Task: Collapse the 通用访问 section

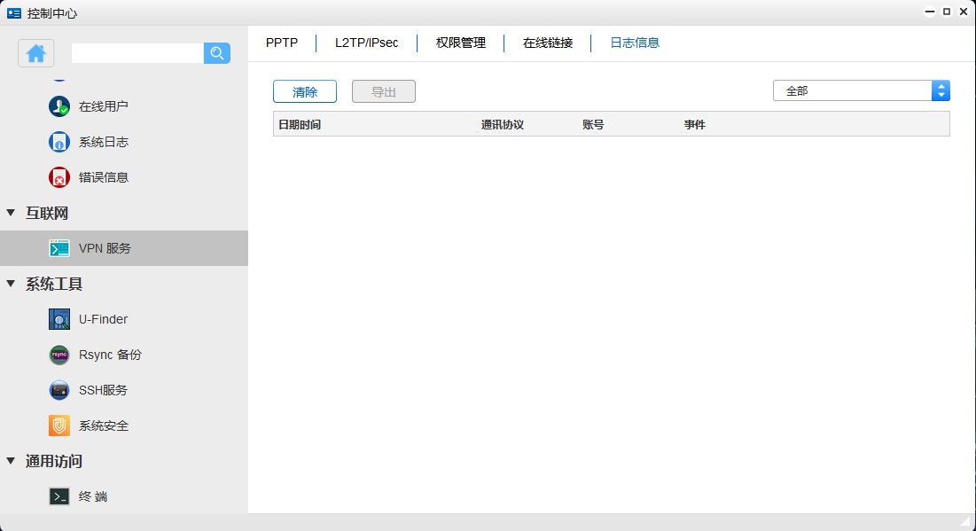Action: tap(11, 461)
